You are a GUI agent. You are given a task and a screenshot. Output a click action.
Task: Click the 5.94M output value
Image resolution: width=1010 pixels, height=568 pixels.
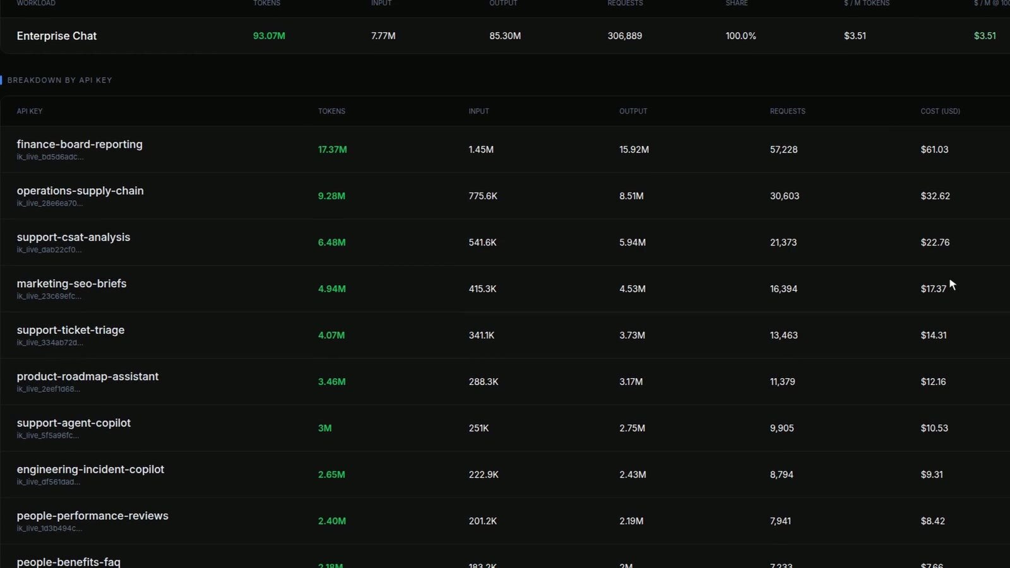(633, 242)
